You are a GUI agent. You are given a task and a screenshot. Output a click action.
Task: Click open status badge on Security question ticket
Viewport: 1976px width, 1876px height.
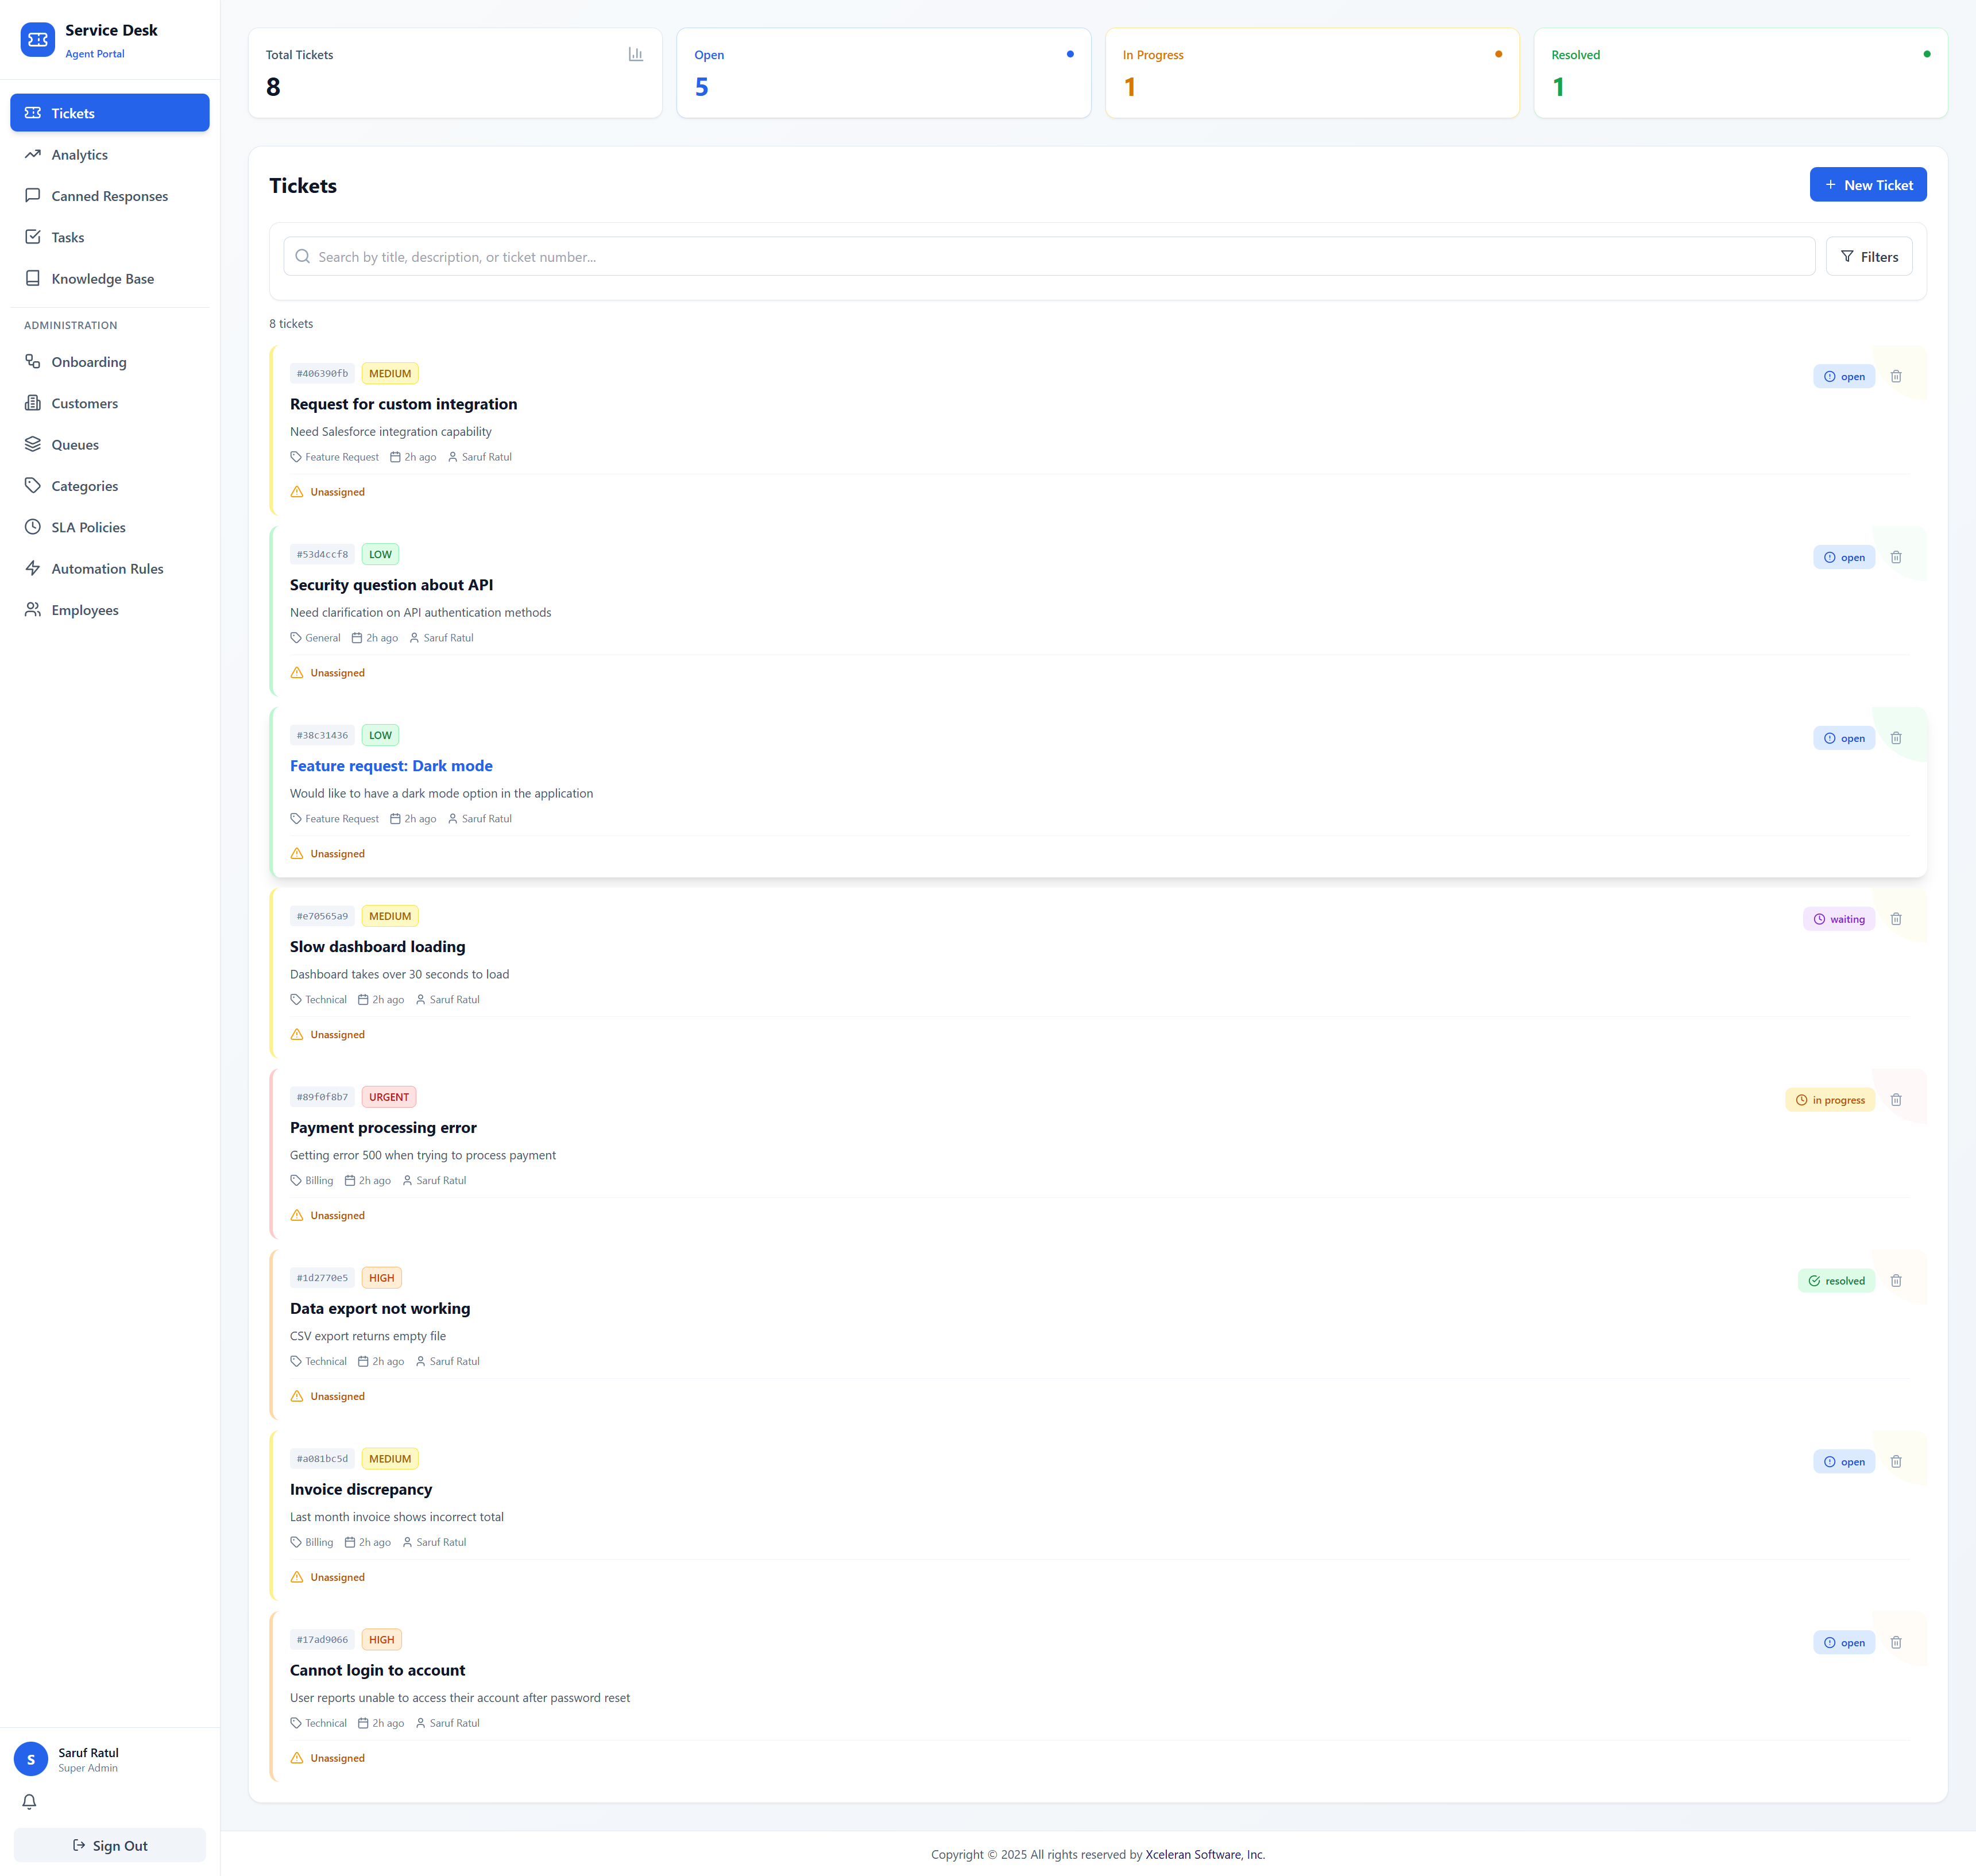coord(1843,557)
